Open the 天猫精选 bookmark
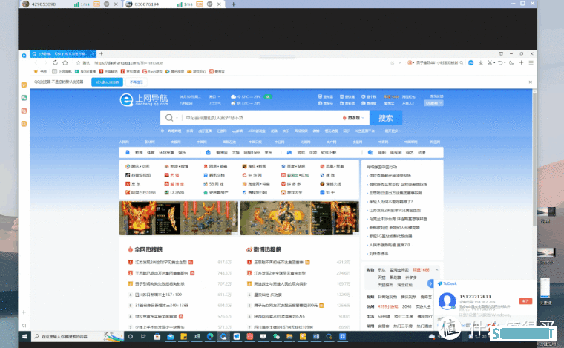Image resolution: width=564 pixels, height=348 pixels. click(x=108, y=71)
